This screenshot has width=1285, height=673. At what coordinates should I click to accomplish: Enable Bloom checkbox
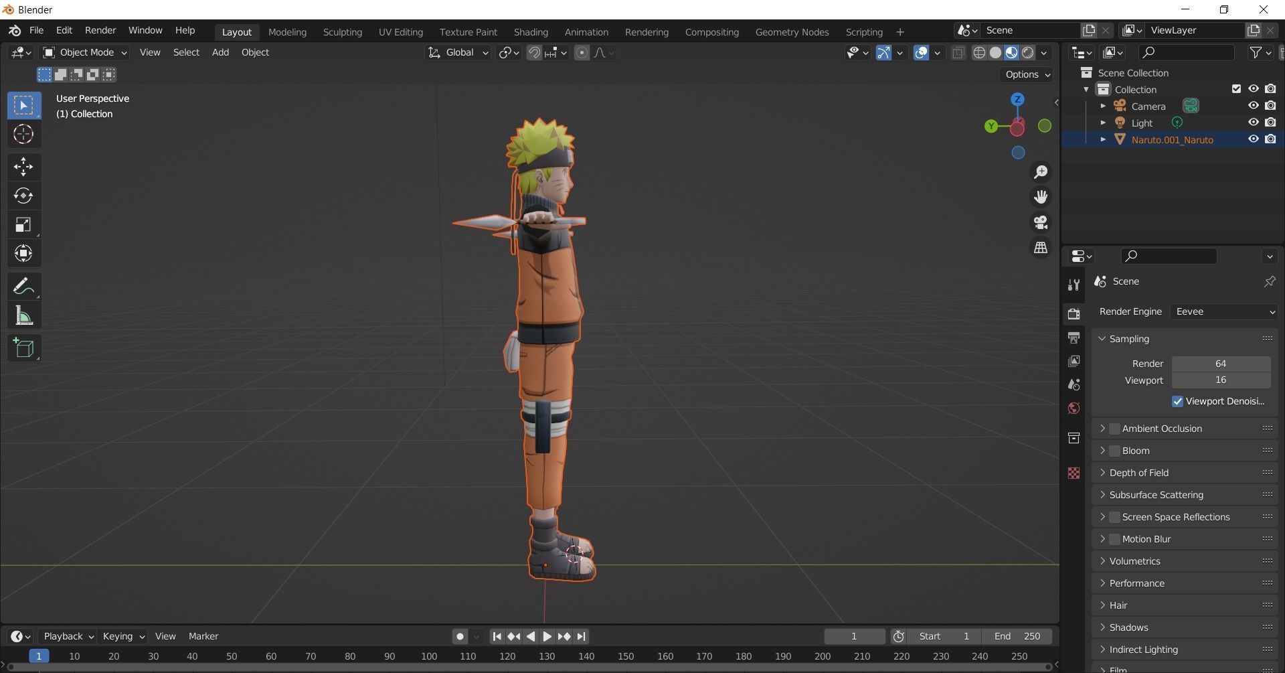[1114, 451]
